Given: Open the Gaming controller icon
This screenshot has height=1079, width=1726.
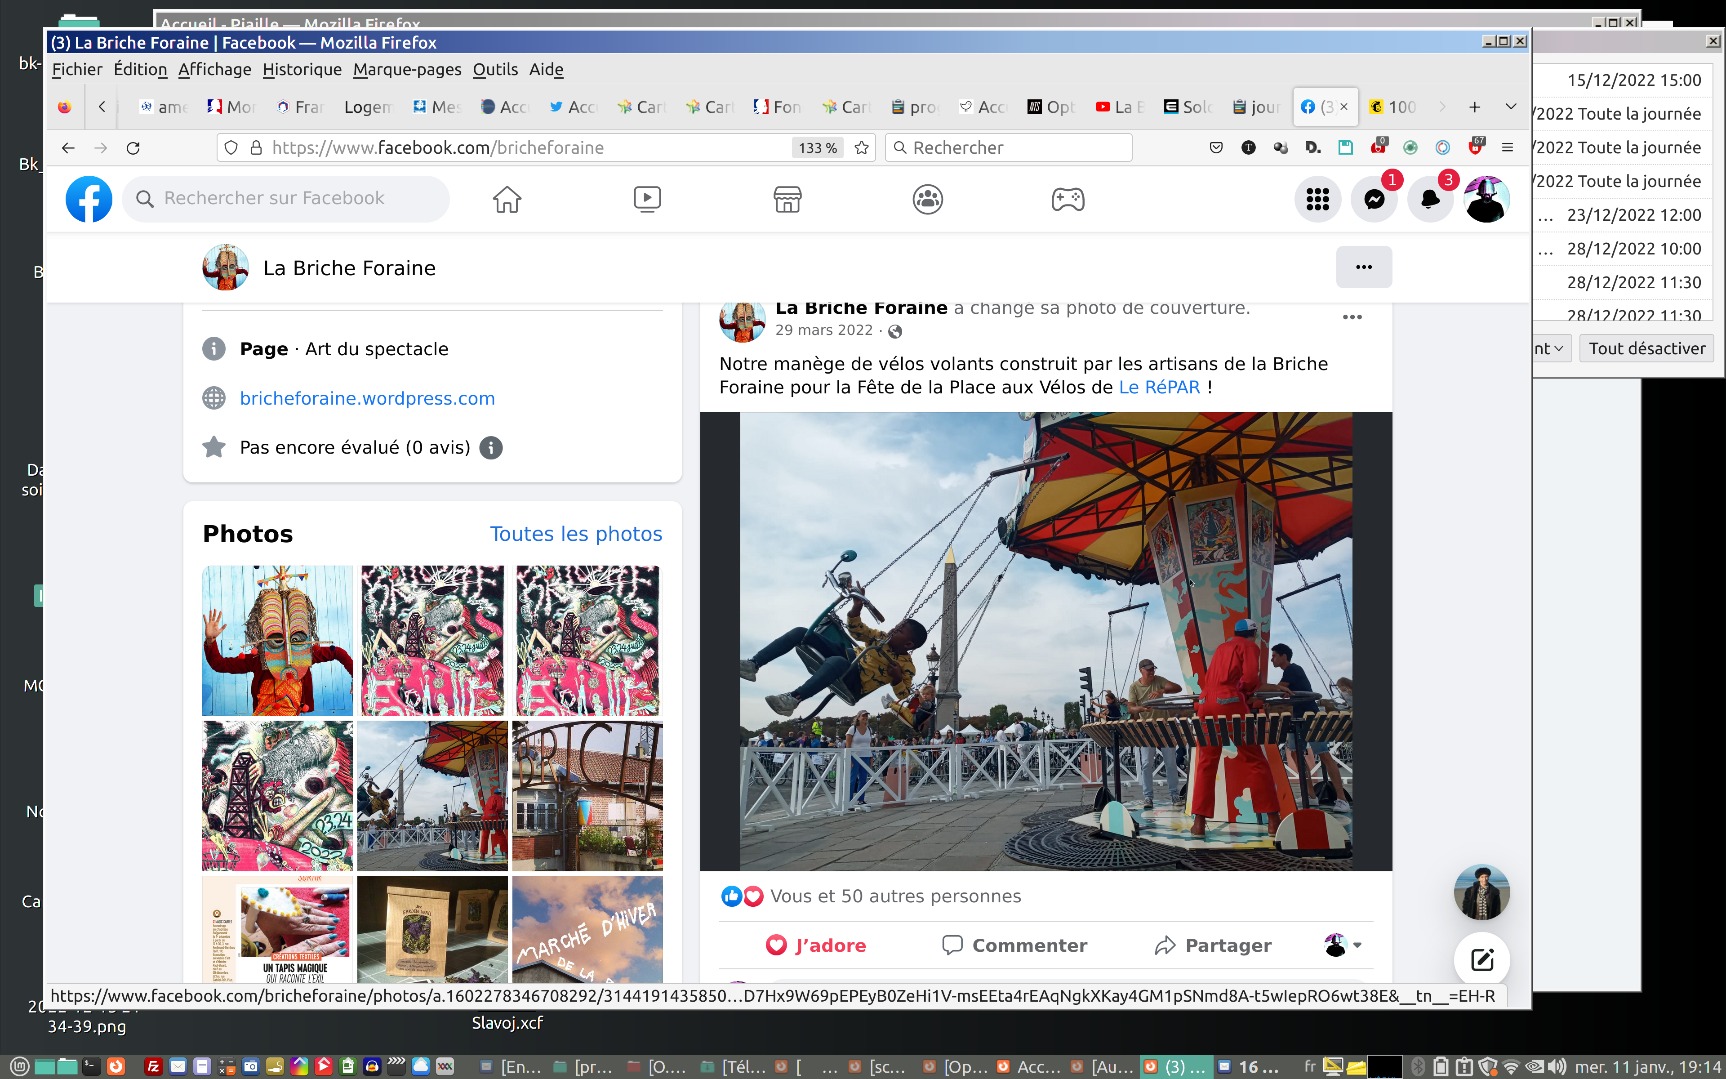Looking at the screenshot, I should [1068, 199].
